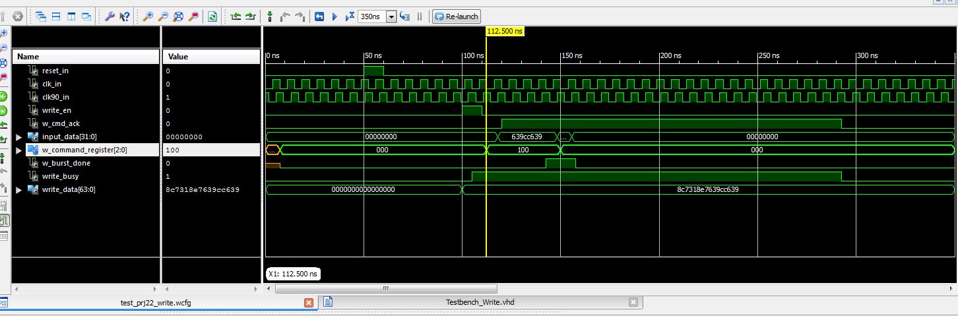
Task: Click waveform scrollbar right arrow
Action: pyautogui.click(x=949, y=288)
